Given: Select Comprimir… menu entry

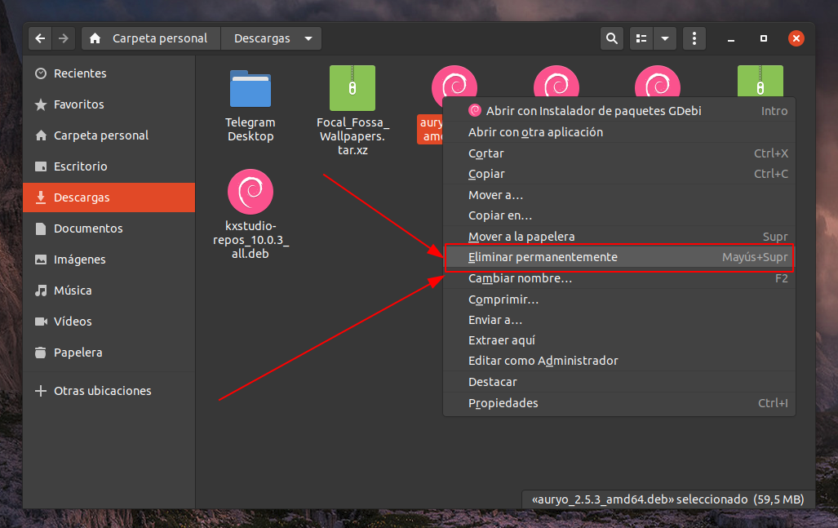Looking at the screenshot, I should [503, 299].
